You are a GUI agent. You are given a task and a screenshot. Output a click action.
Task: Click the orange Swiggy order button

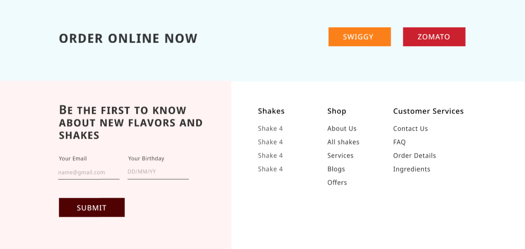tap(359, 37)
